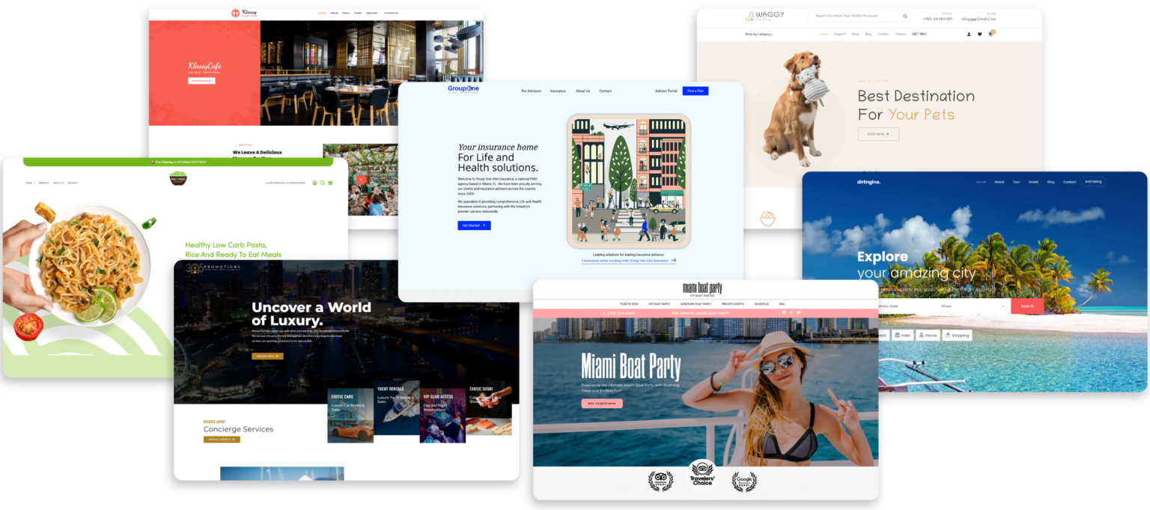The height and width of the screenshot is (510, 1150).
Task: Open the Waggy user account icon
Action: [968, 34]
